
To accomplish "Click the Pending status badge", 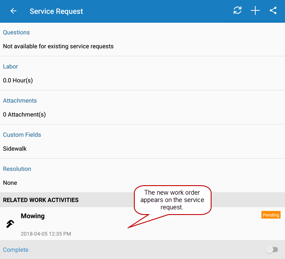I will point(271,215).
